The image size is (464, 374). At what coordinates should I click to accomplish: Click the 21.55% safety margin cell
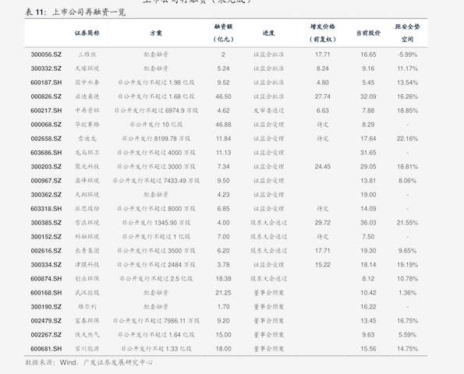(408, 223)
